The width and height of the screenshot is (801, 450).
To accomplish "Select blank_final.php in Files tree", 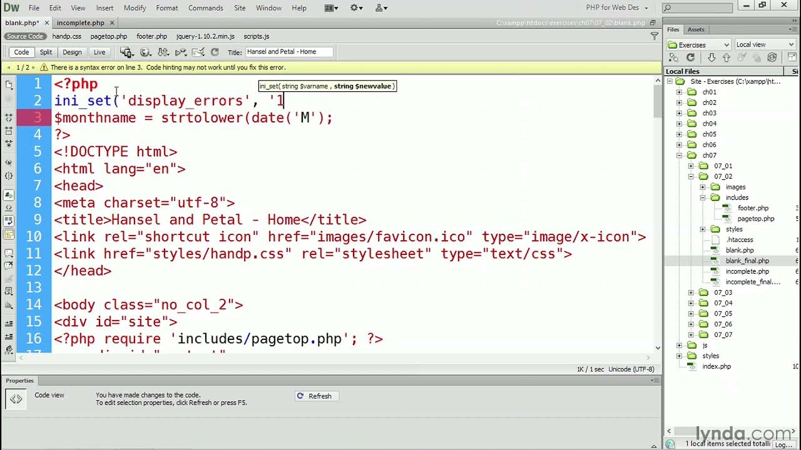I will (x=747, y=261).
